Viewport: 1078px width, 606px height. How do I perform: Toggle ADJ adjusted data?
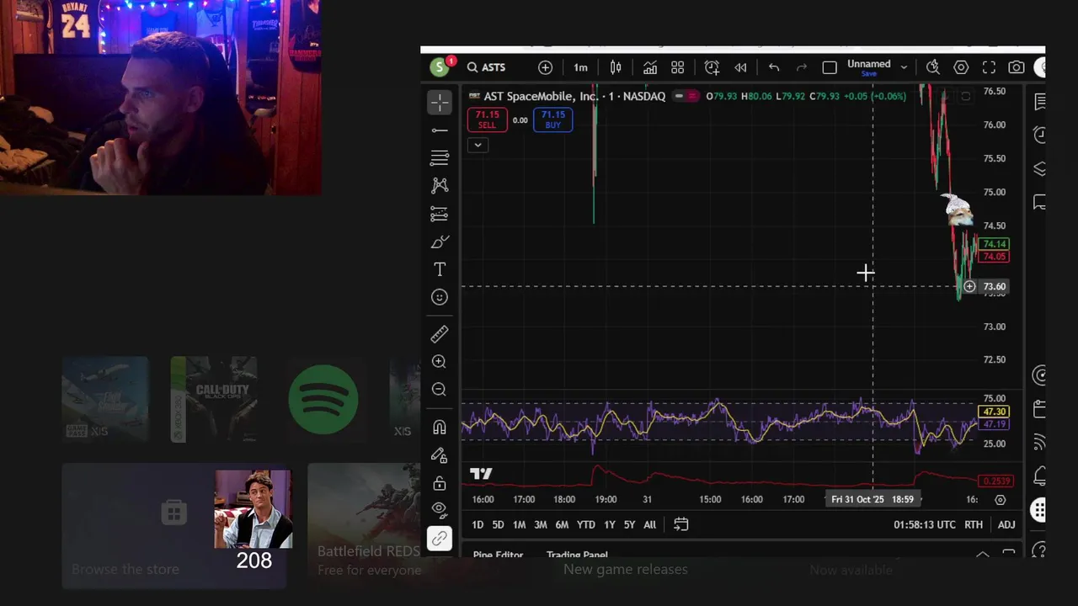[x=1006, y=524]
